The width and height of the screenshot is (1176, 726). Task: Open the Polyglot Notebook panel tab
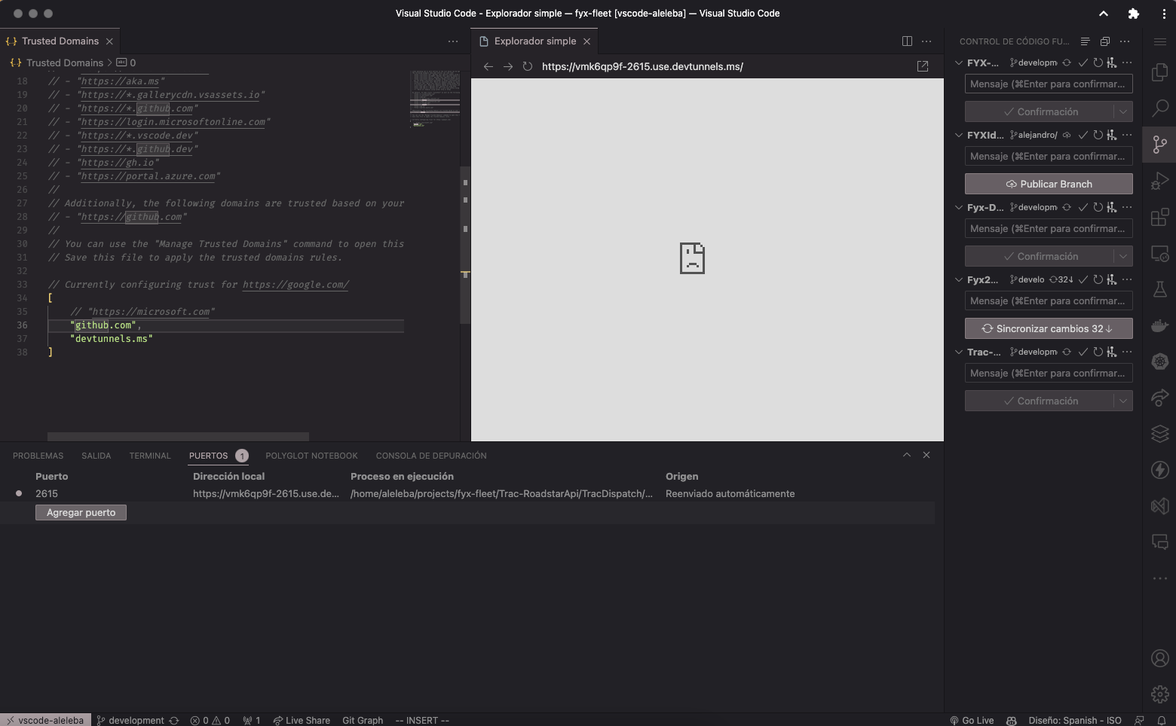click(311, 455)
